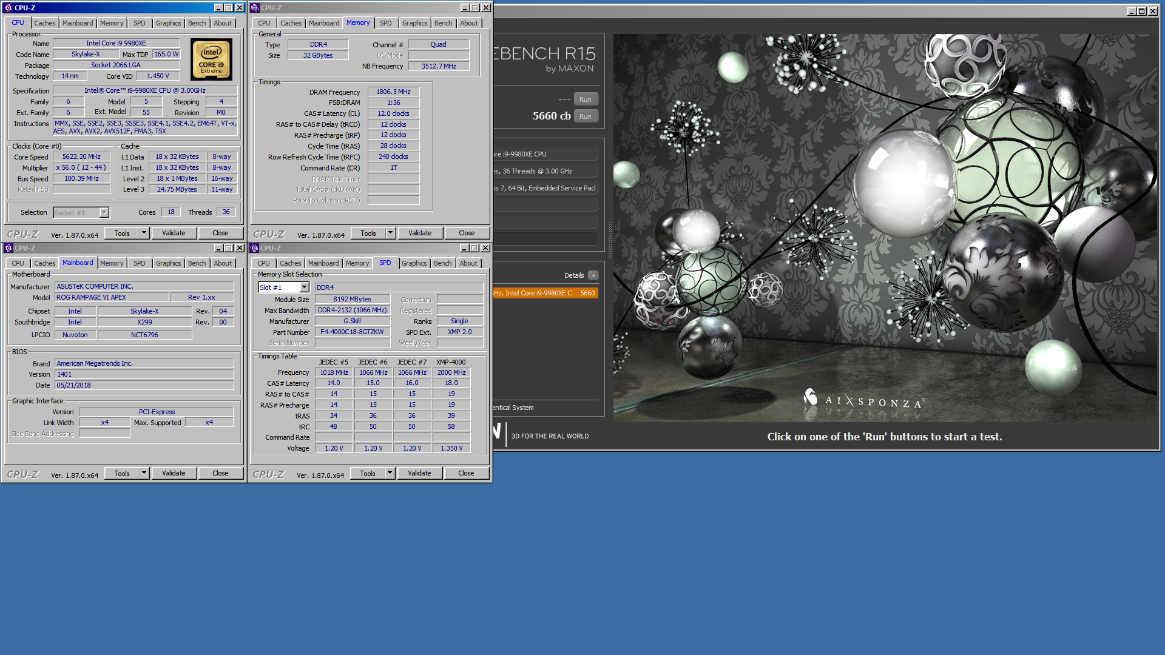Click CPU-Z icon in Memory window title bar

point(255,8)
